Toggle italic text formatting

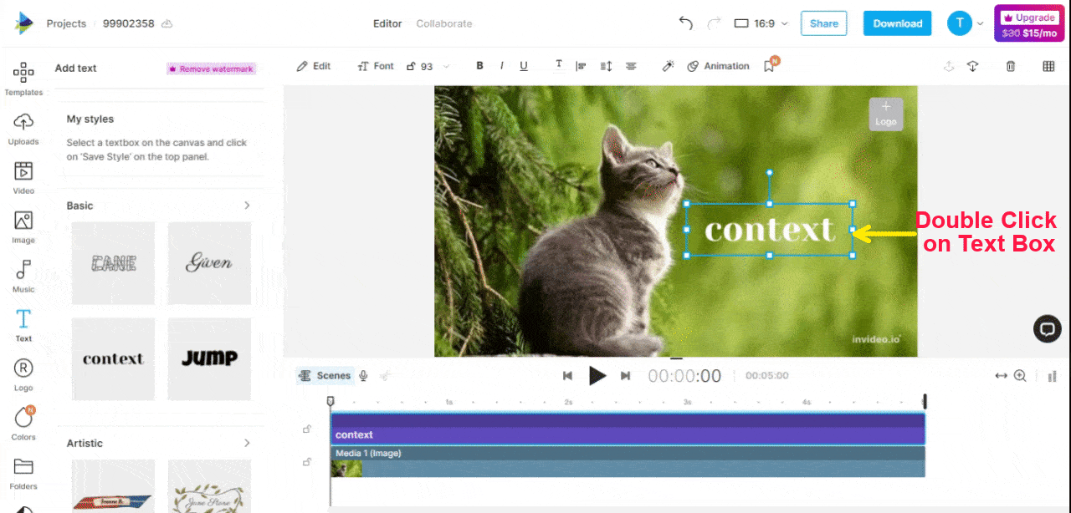pyautogui.click(x=502, y=67)
